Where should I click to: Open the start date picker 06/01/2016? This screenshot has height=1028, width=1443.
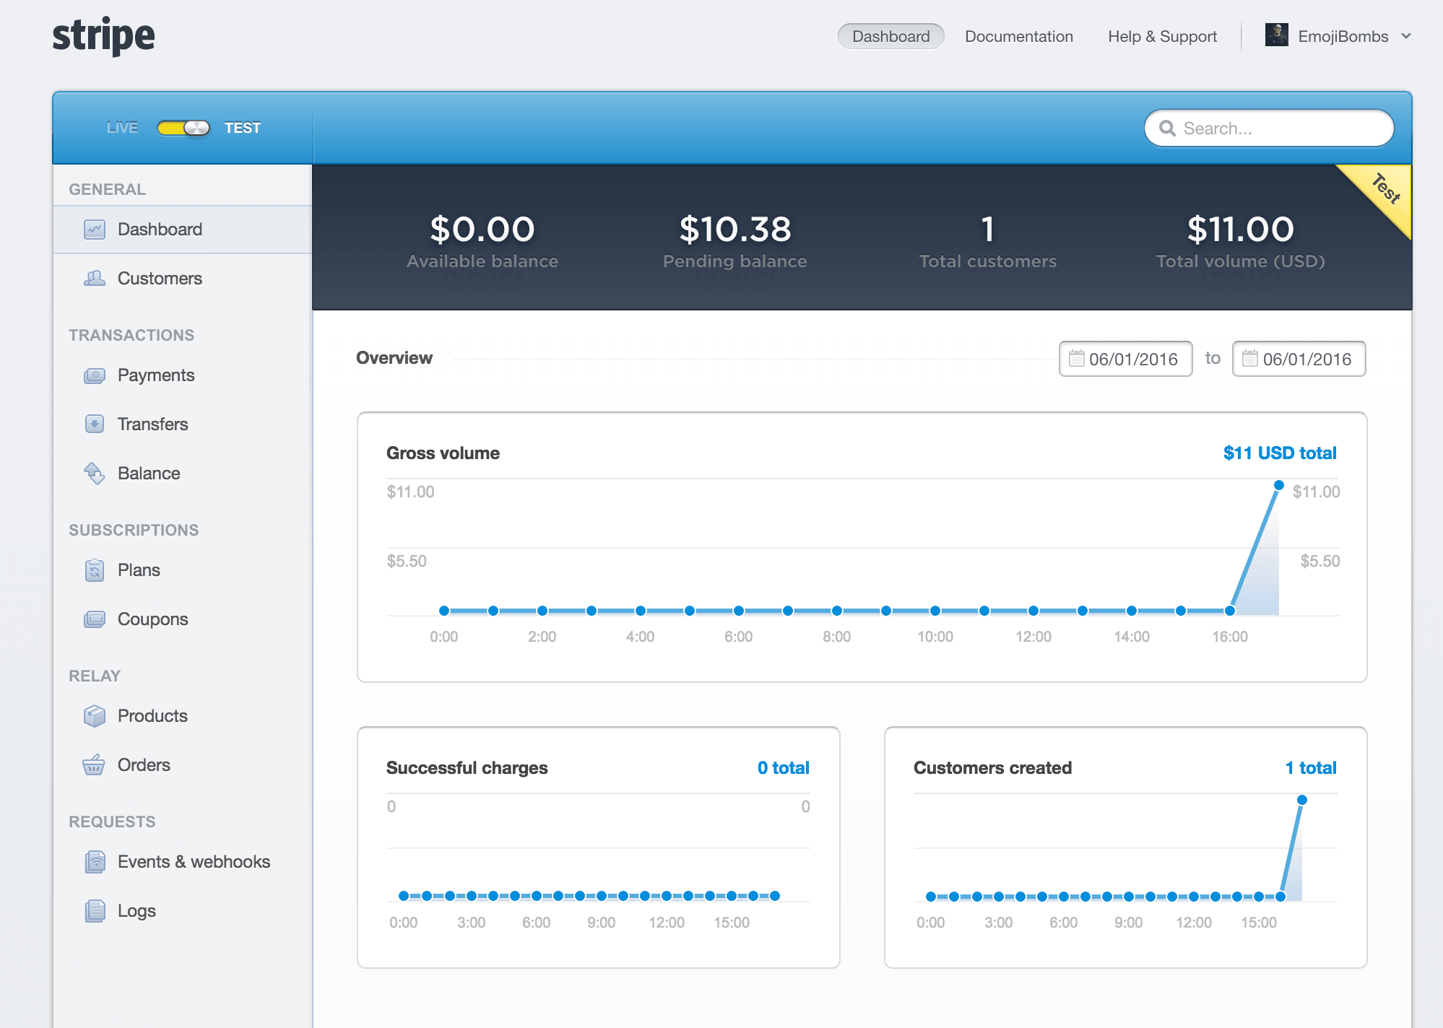[1125, 359]
